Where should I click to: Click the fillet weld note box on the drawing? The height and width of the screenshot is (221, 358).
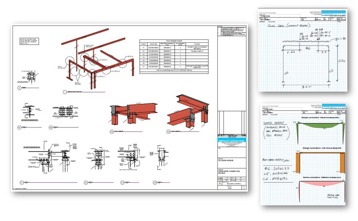click(29, 41)
